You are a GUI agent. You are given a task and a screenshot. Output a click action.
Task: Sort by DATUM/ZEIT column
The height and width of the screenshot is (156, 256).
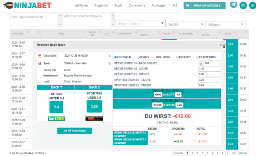[28, 32]
